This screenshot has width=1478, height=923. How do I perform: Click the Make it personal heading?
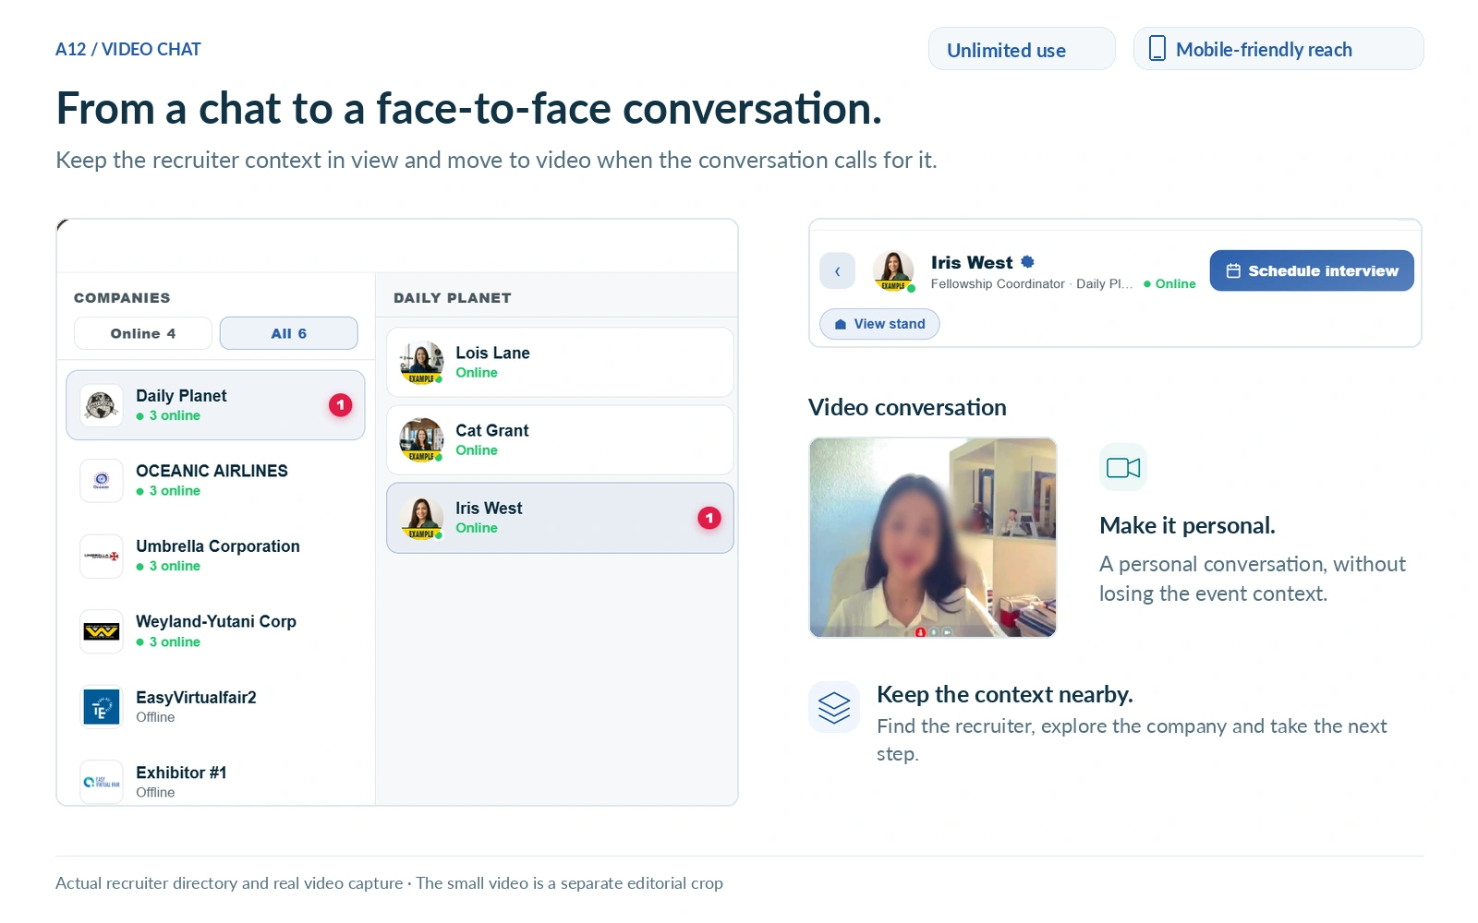pyautogui.click(x=1187, y=525)
